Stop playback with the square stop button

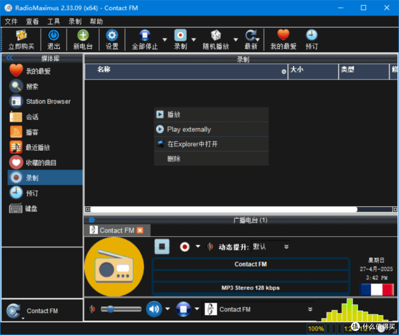pyautogui.click(x=162, y=247)
